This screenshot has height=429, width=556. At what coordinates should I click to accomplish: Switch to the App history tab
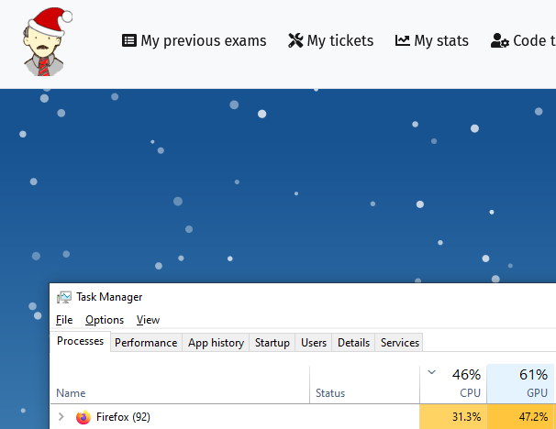(x=216, y=343)
